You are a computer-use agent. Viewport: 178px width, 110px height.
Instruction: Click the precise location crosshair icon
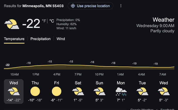tap(73, 6)
